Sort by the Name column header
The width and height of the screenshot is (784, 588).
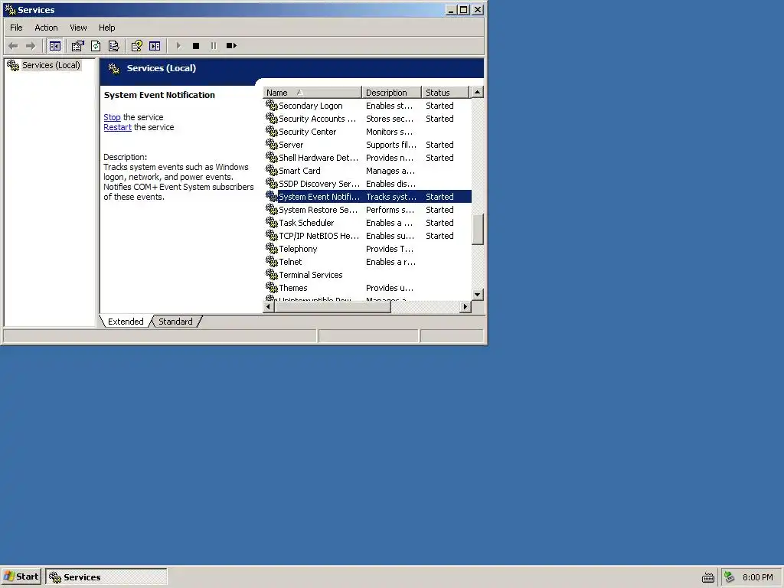pos(312,93)
